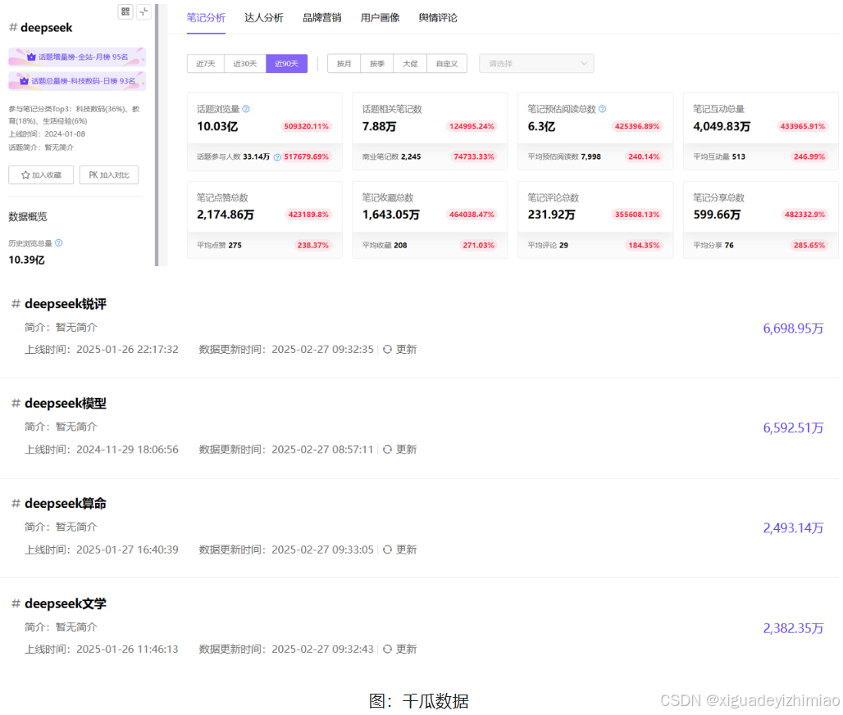Select 按季 period option

pos(377,64)
